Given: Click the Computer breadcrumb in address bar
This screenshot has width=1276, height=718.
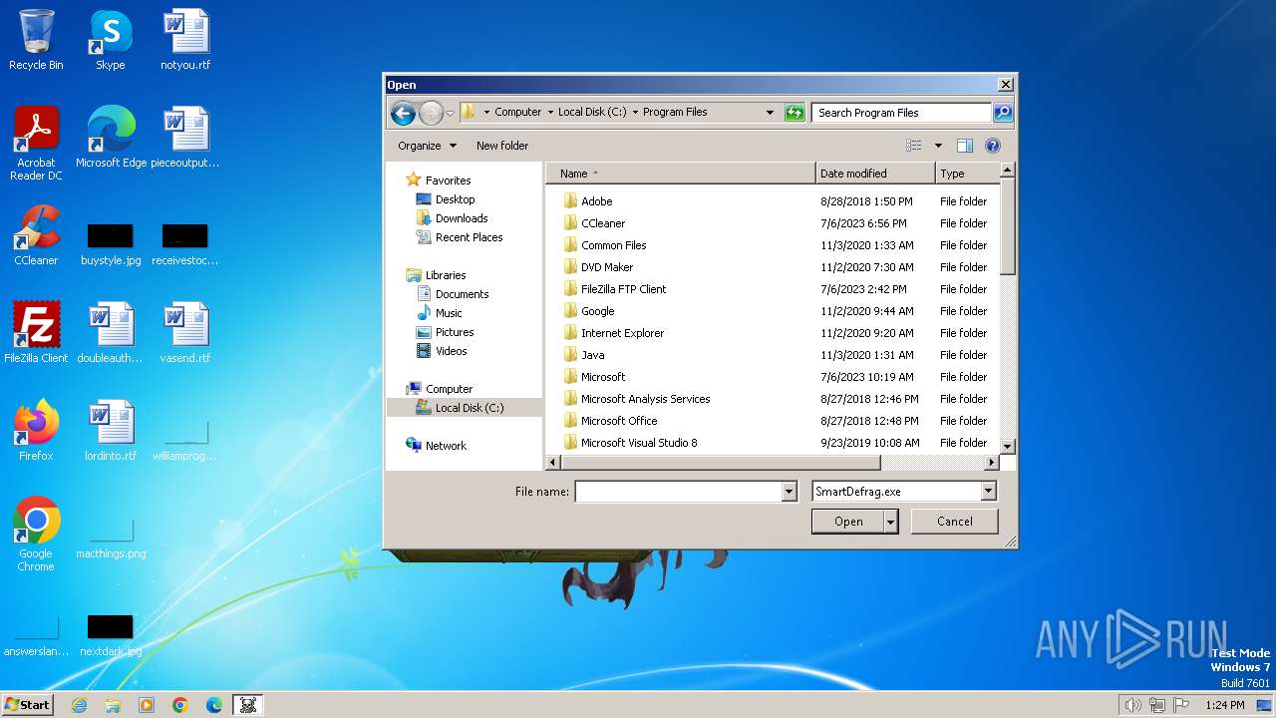Looking at the screenshot, I should (x=518, y=112).
